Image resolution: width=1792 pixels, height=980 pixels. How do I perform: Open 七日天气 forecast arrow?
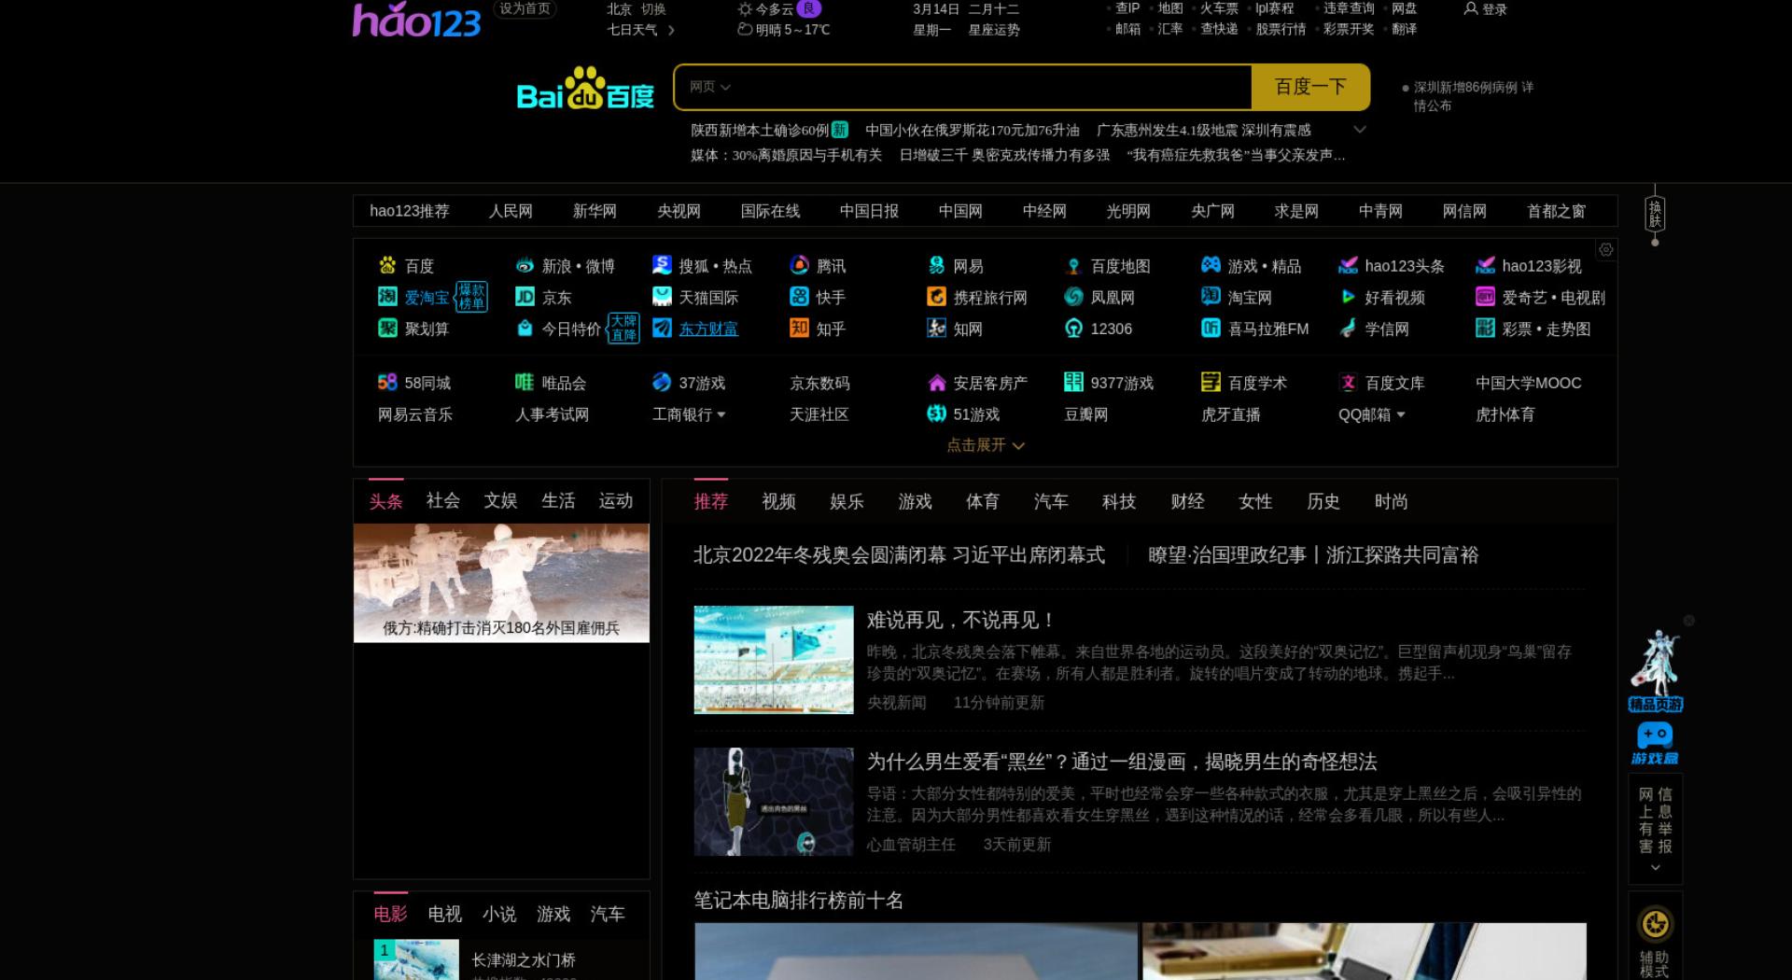[671, 30]
